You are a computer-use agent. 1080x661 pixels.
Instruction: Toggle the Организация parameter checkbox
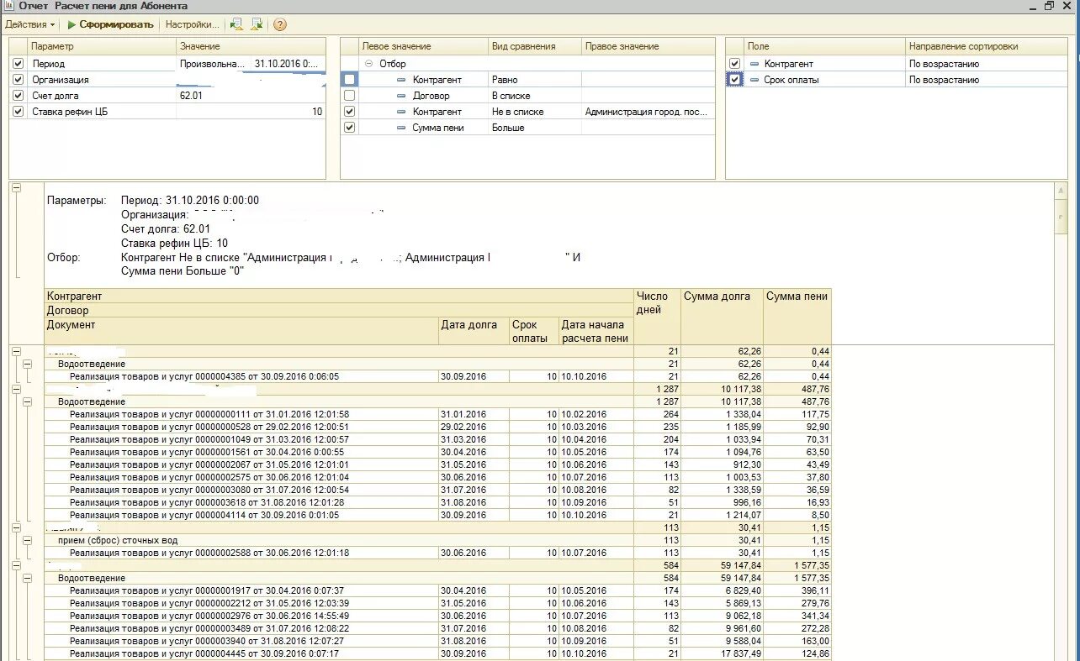[x=19, y=80]
